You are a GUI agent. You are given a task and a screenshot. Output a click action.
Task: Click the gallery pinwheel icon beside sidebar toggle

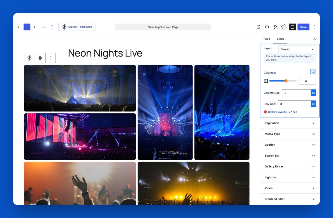[284, 27]
